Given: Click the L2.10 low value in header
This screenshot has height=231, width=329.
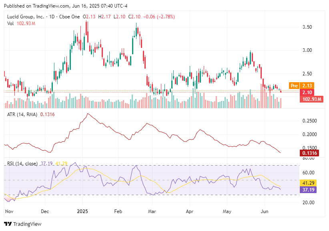Looking at the screenshot, I should tap(120, 17).
